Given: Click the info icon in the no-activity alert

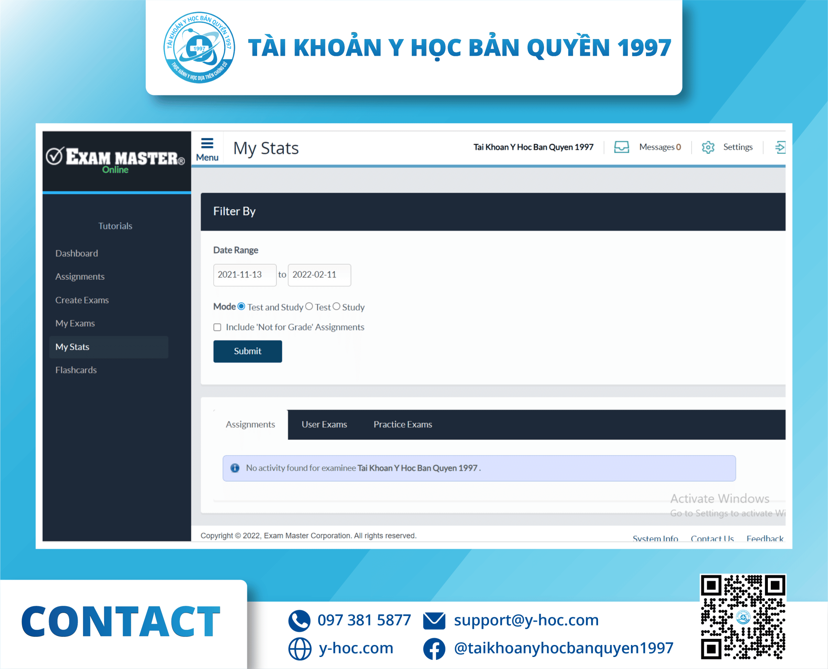Looking at the screenshot, I should (x=234, y=468).
